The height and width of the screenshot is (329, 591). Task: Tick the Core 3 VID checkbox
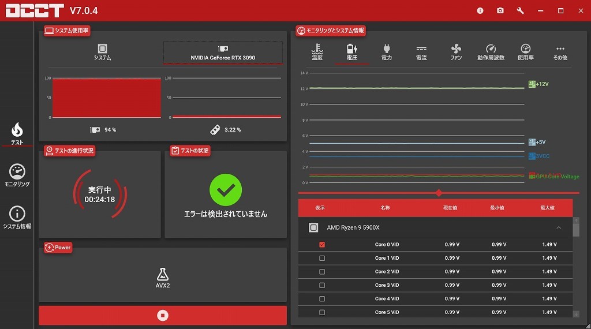(322, 285)
